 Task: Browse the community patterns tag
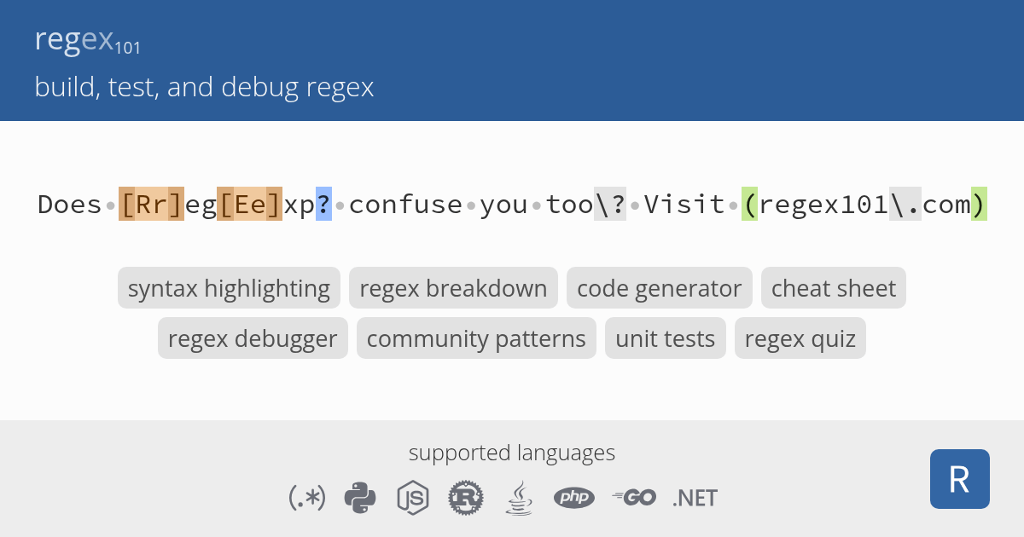pos(476,338)
